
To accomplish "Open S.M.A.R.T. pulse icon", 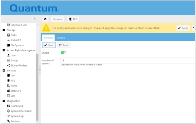I will (x=8, y=40).
